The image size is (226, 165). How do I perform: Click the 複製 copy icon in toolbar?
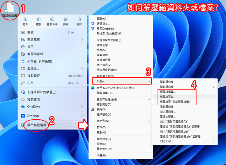[x=39, y=19]
